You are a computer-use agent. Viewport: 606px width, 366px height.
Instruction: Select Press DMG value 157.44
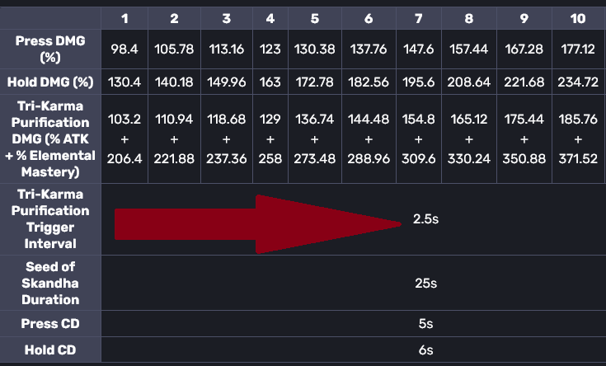click(469, 49)
